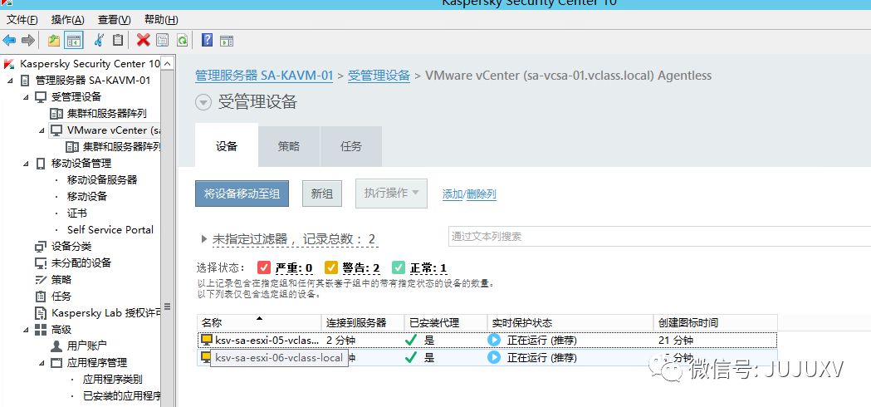The image size is (871, 407).
Task: Sort by the 创建图标时间 column header
Action: (x=716, y=322)
